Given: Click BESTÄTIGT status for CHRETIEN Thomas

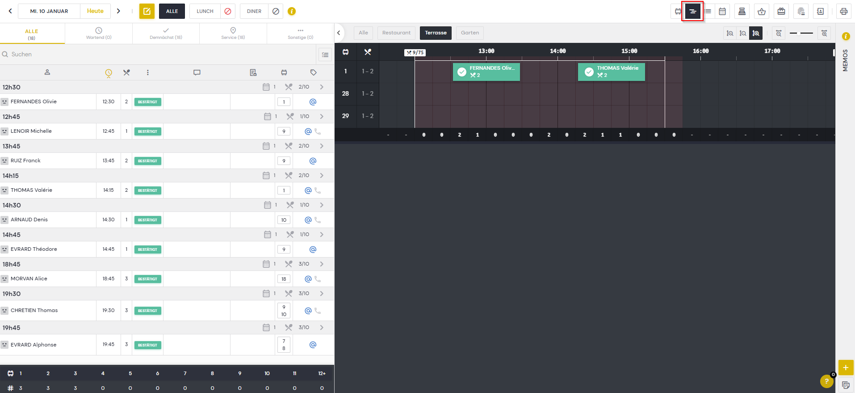Looking at the screenshot, I should pos(147,311).
